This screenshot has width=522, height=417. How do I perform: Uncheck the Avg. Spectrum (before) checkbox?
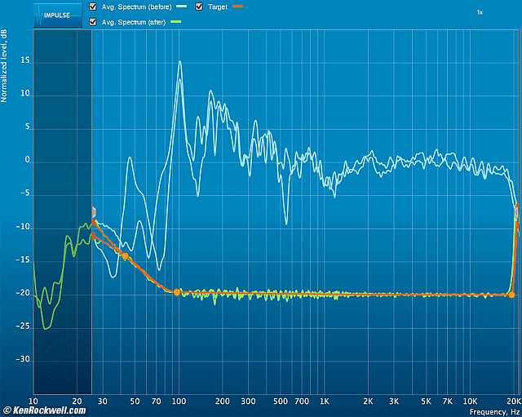(x=91, y=7)
